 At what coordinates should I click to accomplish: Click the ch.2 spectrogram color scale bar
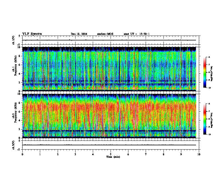205,119
